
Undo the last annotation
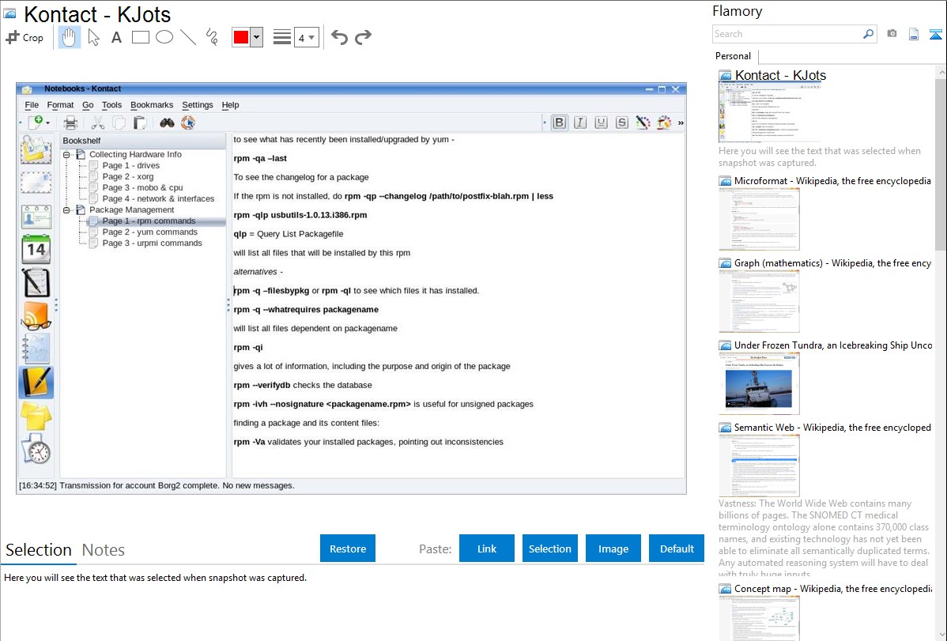339,37
